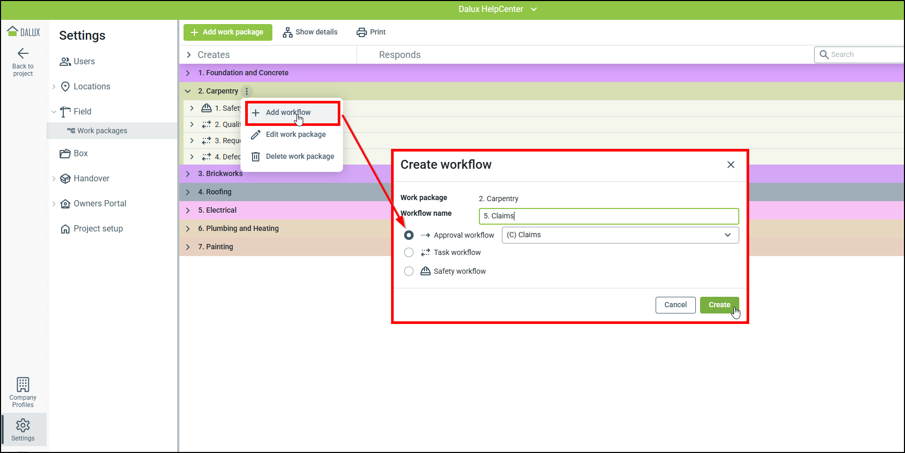905x453 pixels.
Task: Select the Safety workflow radio button
Action: [x=409, y=271]
